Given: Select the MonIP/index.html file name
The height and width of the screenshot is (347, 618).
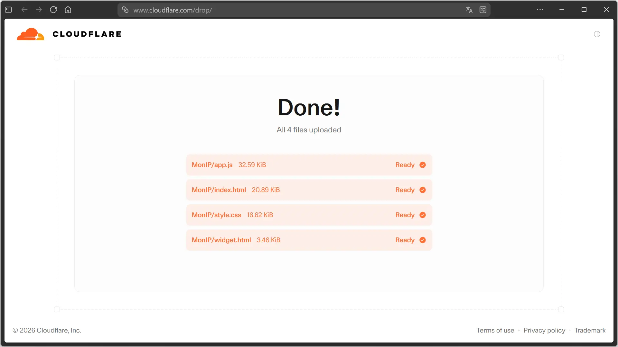Looking at the screenshot, I should 219,190.
